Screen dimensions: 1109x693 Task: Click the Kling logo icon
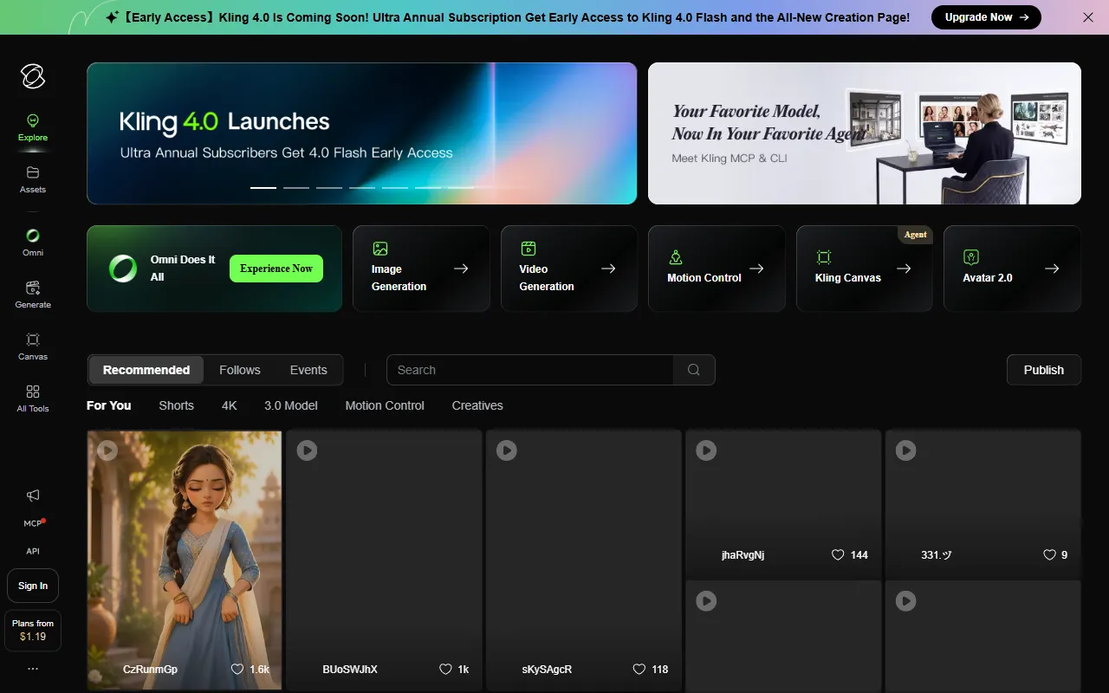click(x=33, y=77)
